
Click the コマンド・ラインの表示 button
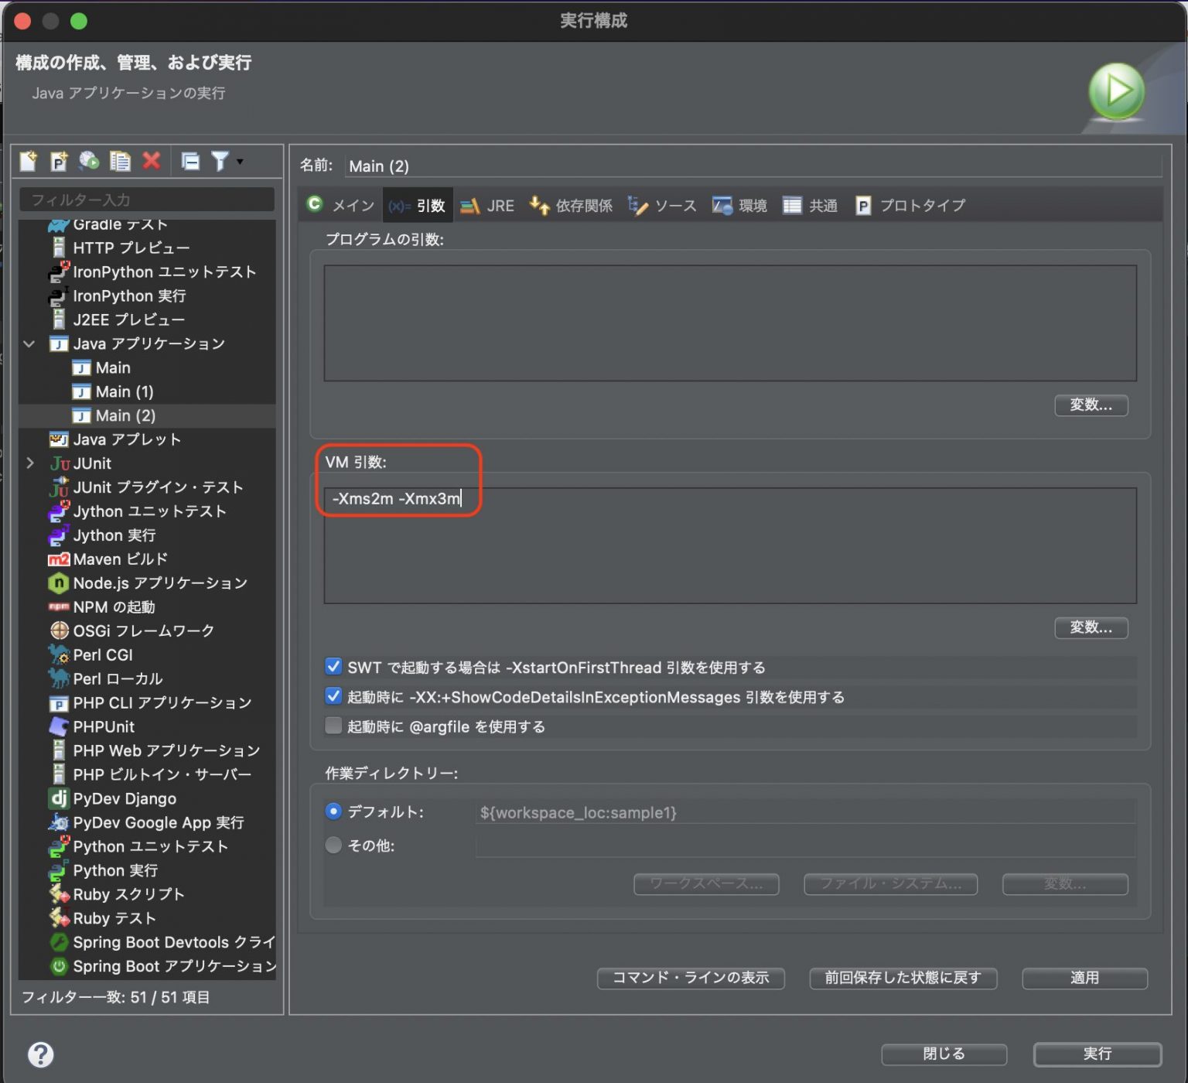pyautogui.click(x=690, y=978)
